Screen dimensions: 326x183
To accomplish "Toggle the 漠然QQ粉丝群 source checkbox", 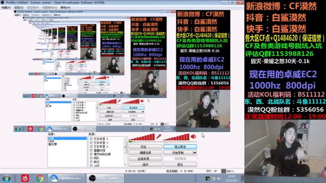I will (x=91, y=154).
